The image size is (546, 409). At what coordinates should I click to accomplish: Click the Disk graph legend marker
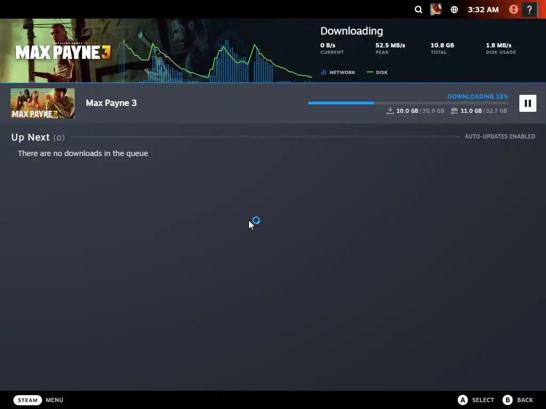coord(370,72)
